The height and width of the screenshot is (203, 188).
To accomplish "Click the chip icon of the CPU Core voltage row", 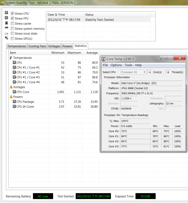I will pos(14,92).
